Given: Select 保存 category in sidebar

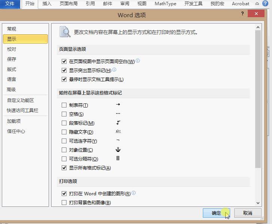Looking at the screenshot, I should coord(25,59).
